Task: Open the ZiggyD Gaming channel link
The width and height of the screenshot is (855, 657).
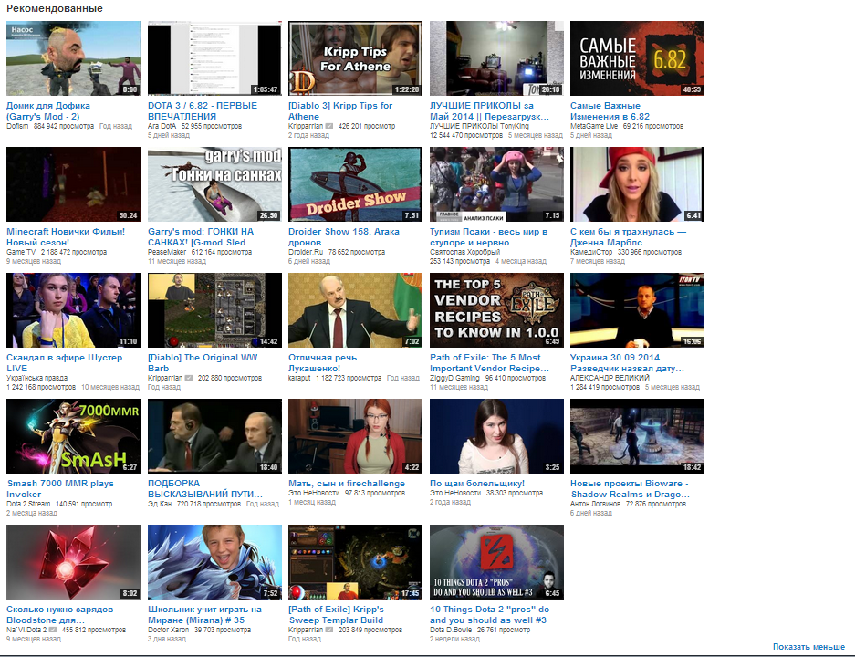Action: (454, 378)
